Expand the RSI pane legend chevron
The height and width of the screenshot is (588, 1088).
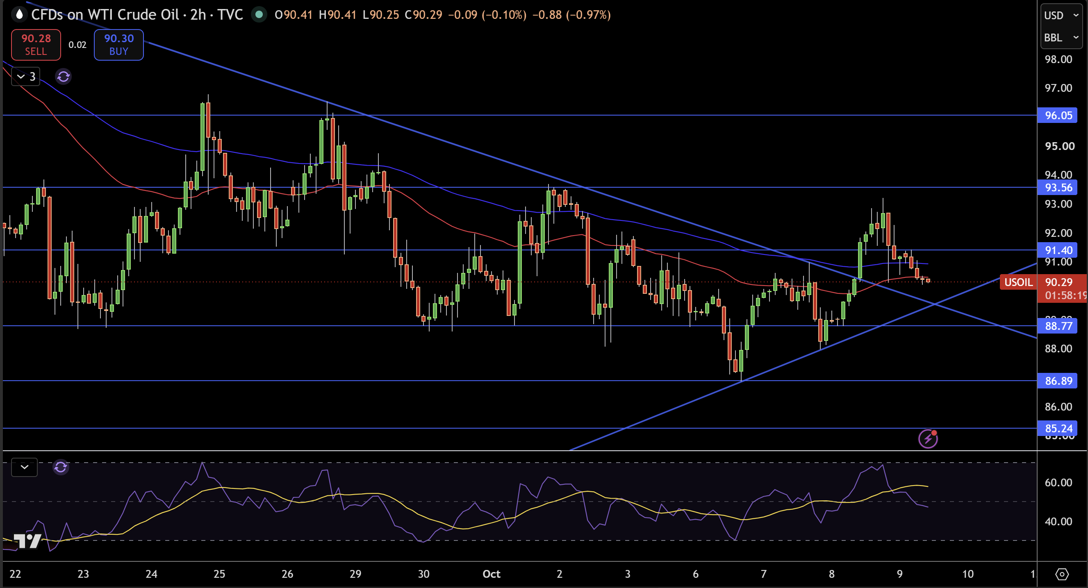[x=25, y=467]
